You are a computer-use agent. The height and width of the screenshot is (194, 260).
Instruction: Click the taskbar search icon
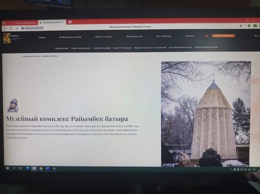click(x=13, y=168)
